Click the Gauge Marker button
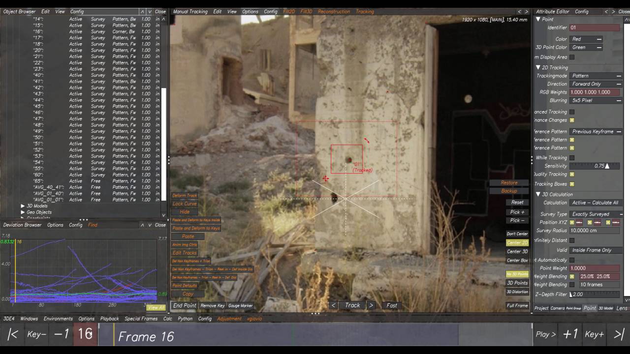This screenshot has width=630, height=354. point(240,305)
